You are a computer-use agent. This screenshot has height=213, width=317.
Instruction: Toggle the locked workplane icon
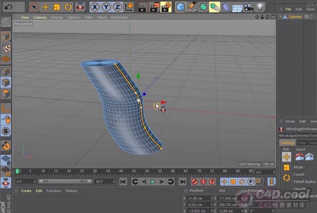[6, 160]
